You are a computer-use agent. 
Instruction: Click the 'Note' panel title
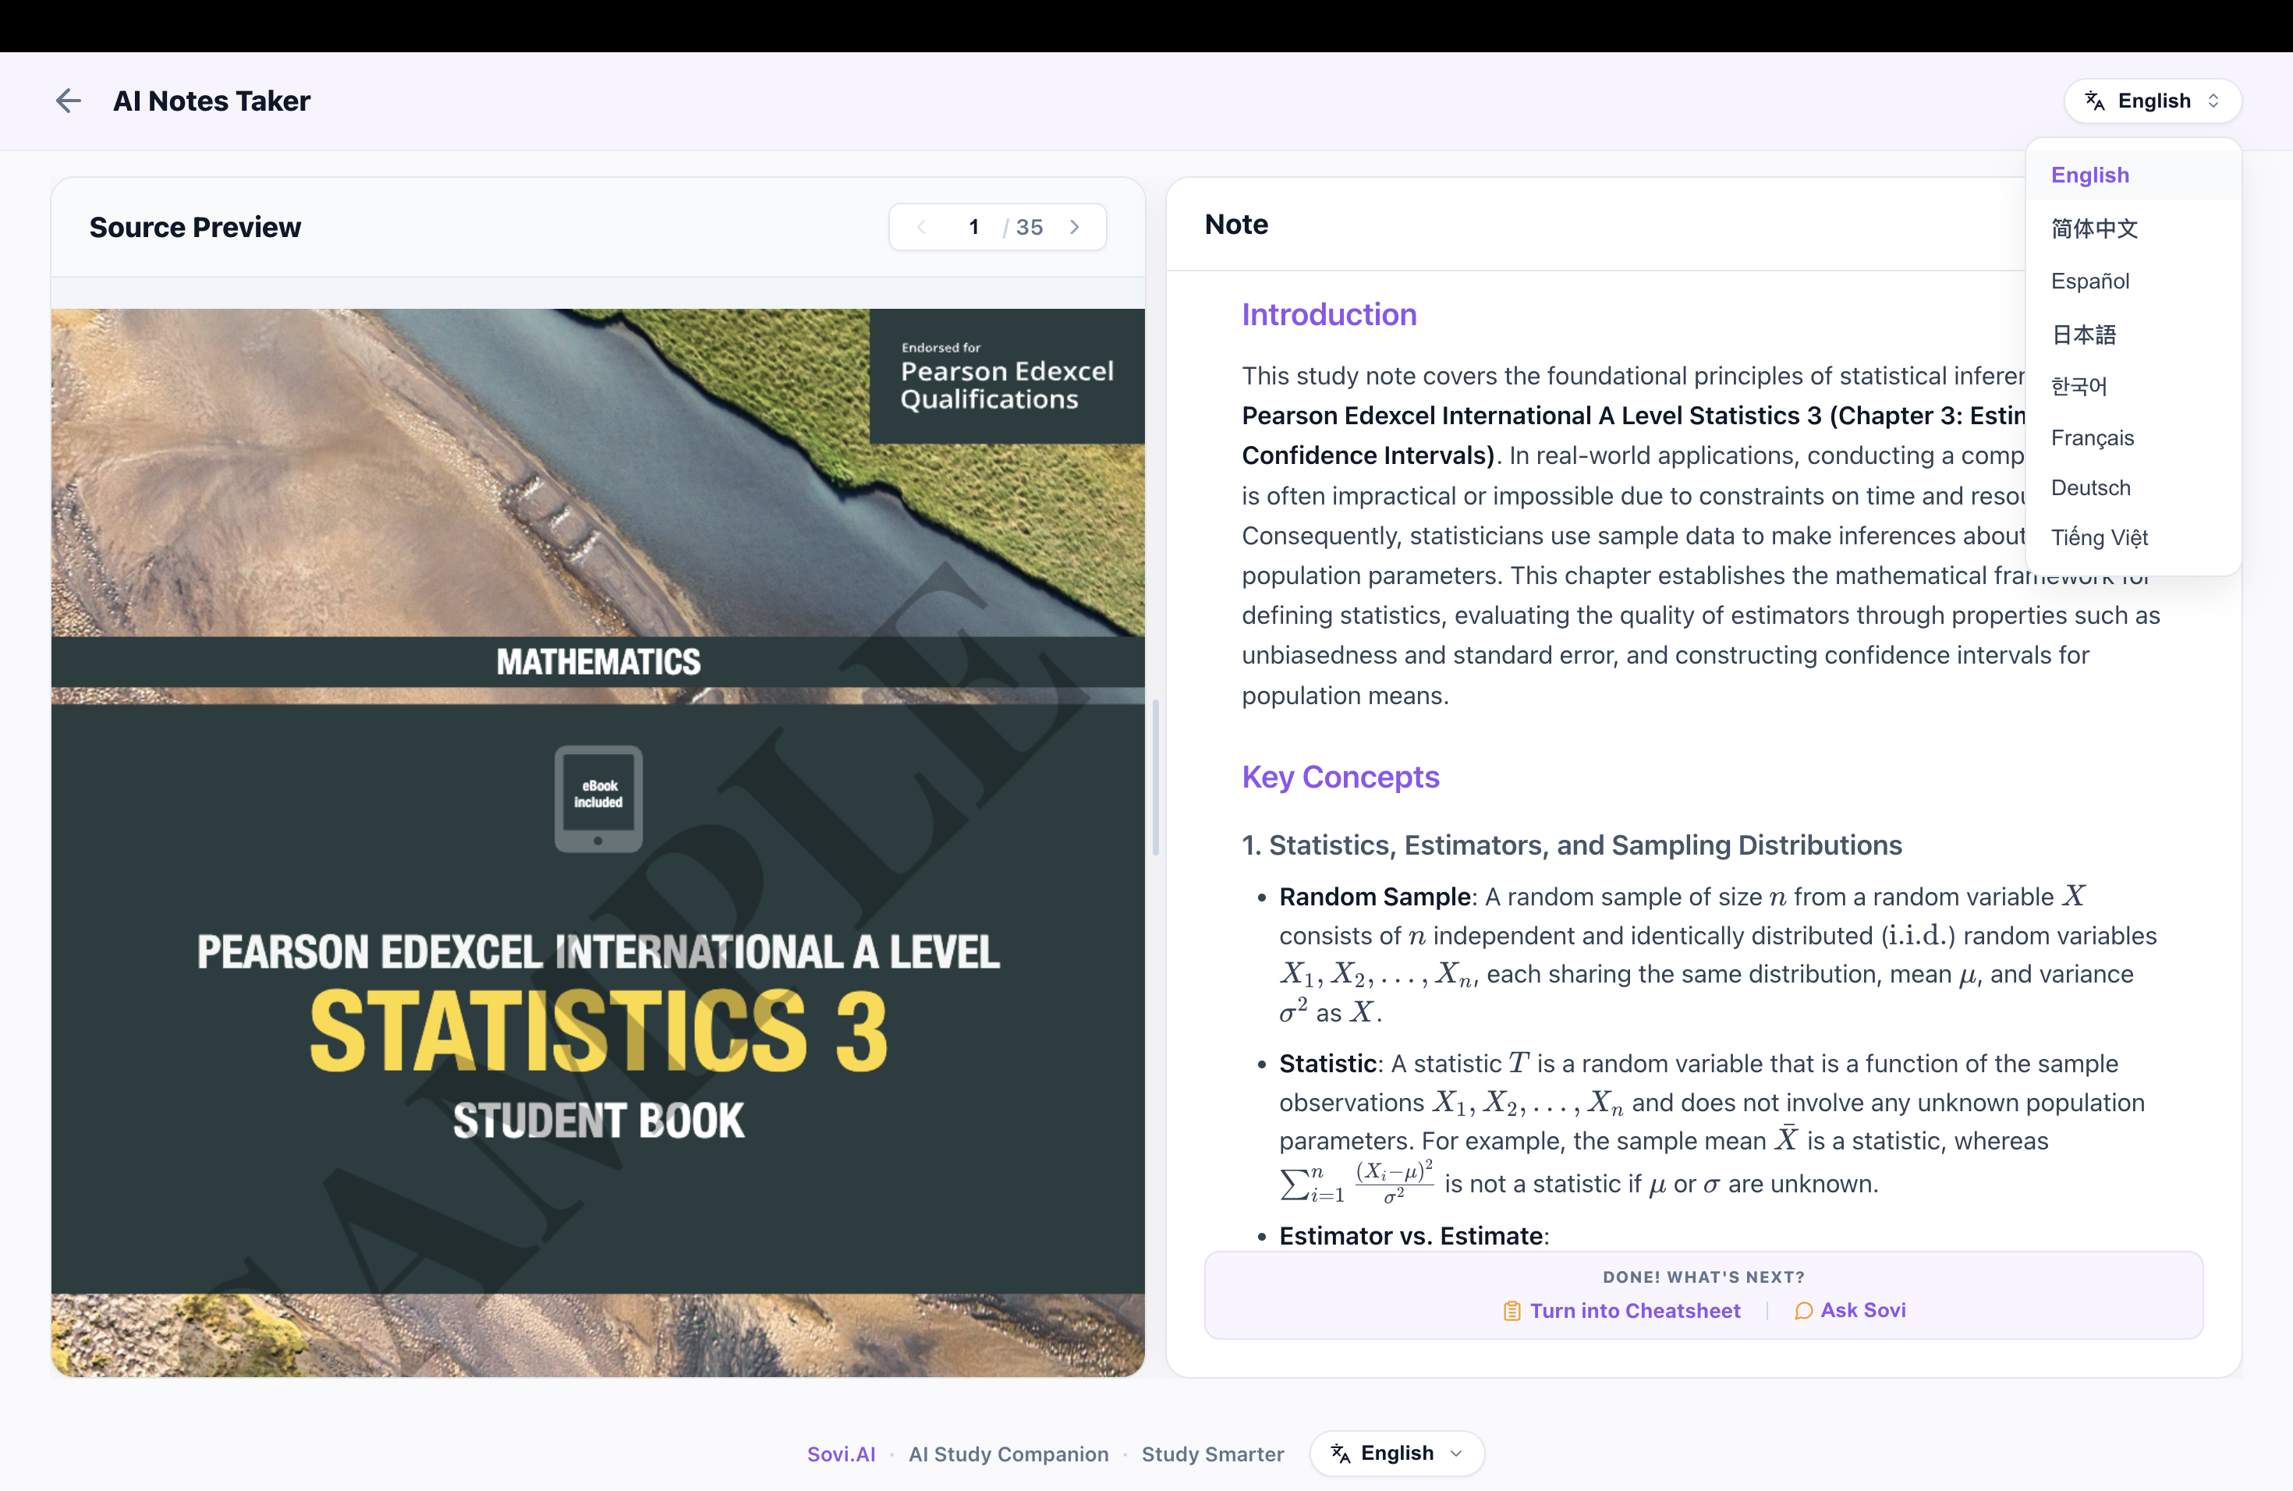point(1236,225)
